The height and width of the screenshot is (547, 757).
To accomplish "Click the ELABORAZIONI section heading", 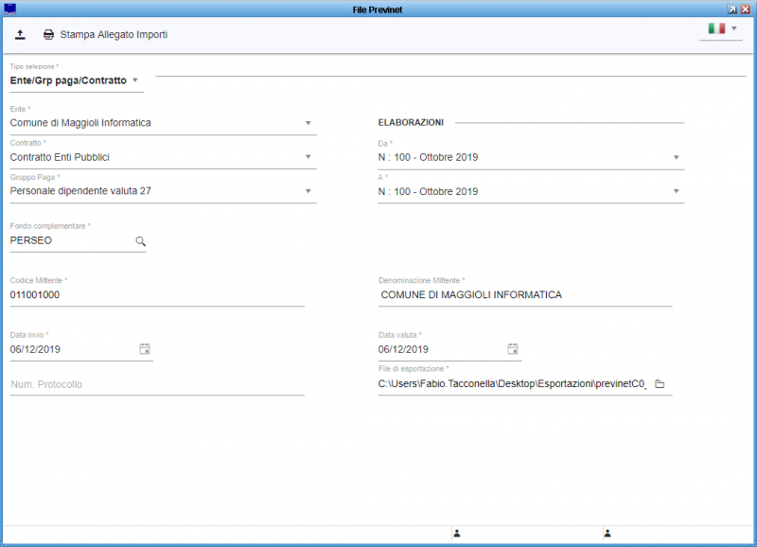I will [x=411, y=123].
